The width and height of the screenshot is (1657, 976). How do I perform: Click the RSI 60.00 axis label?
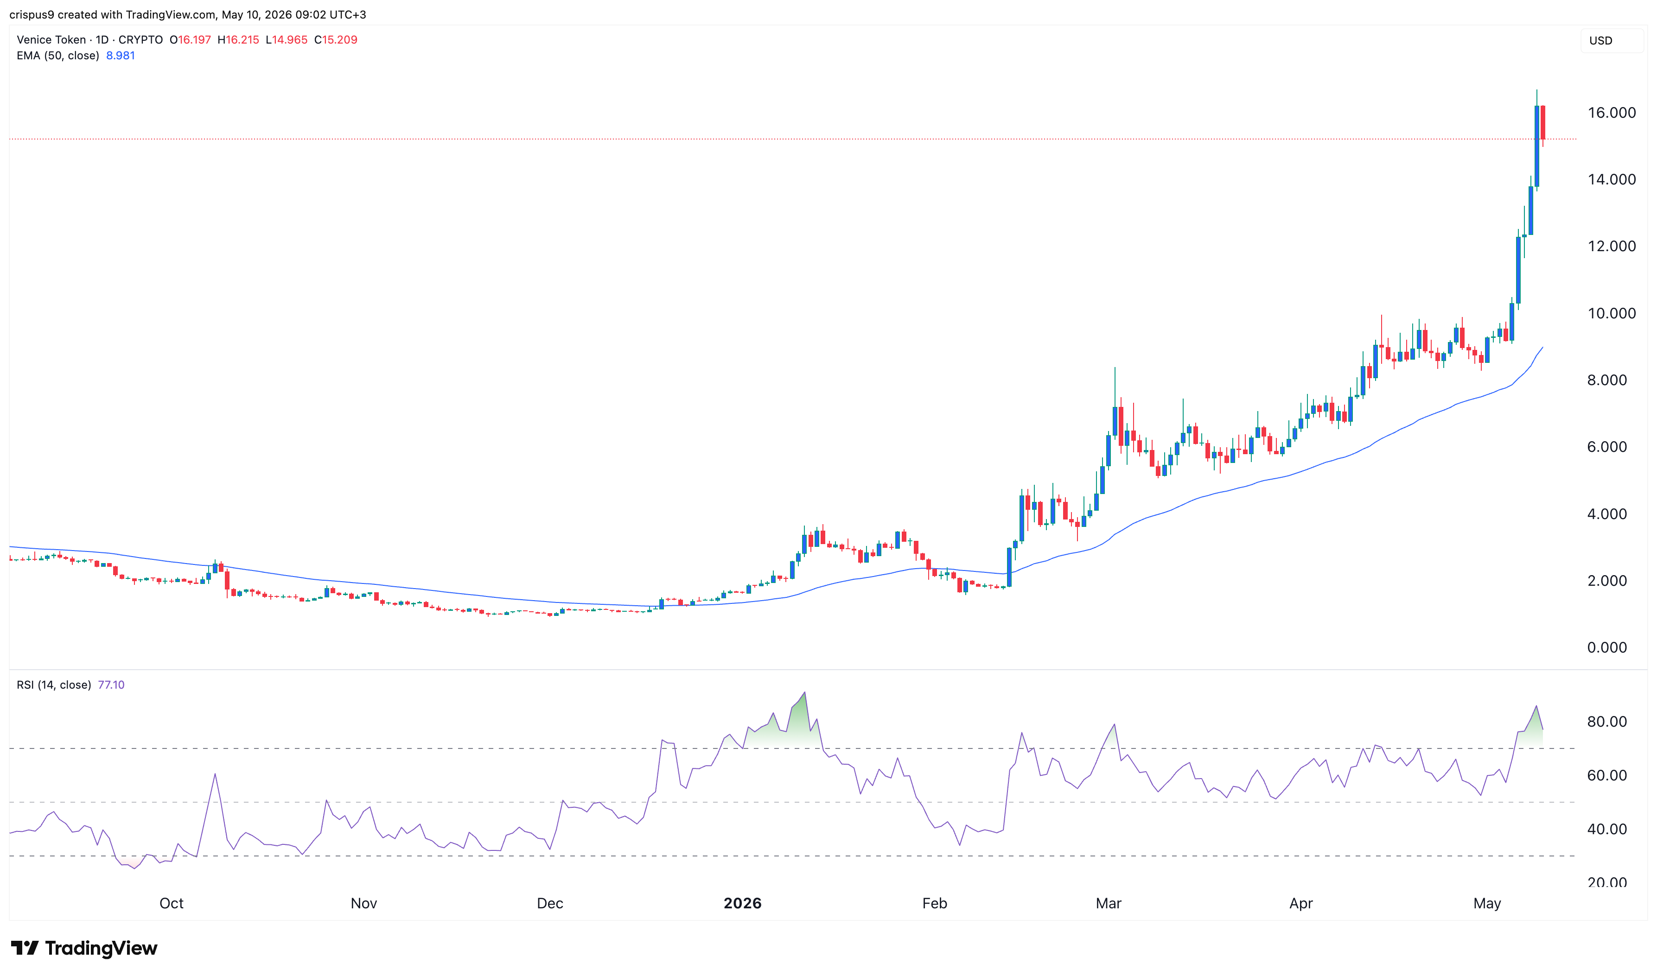point(1607,775)
